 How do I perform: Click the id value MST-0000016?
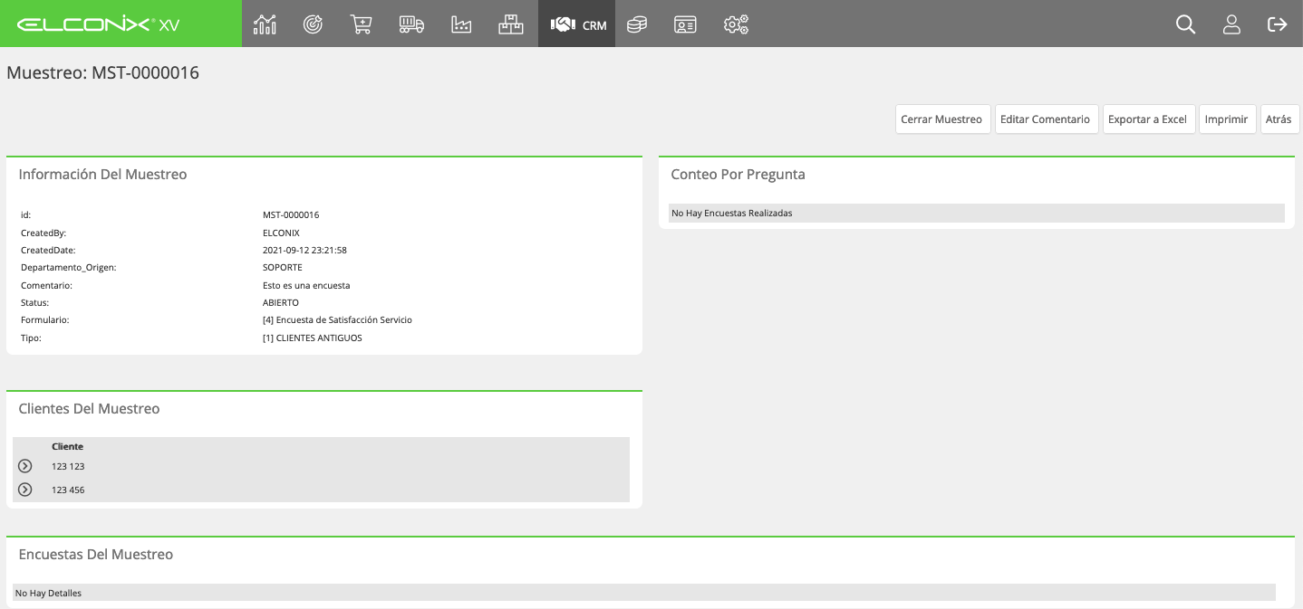point(291,215)
